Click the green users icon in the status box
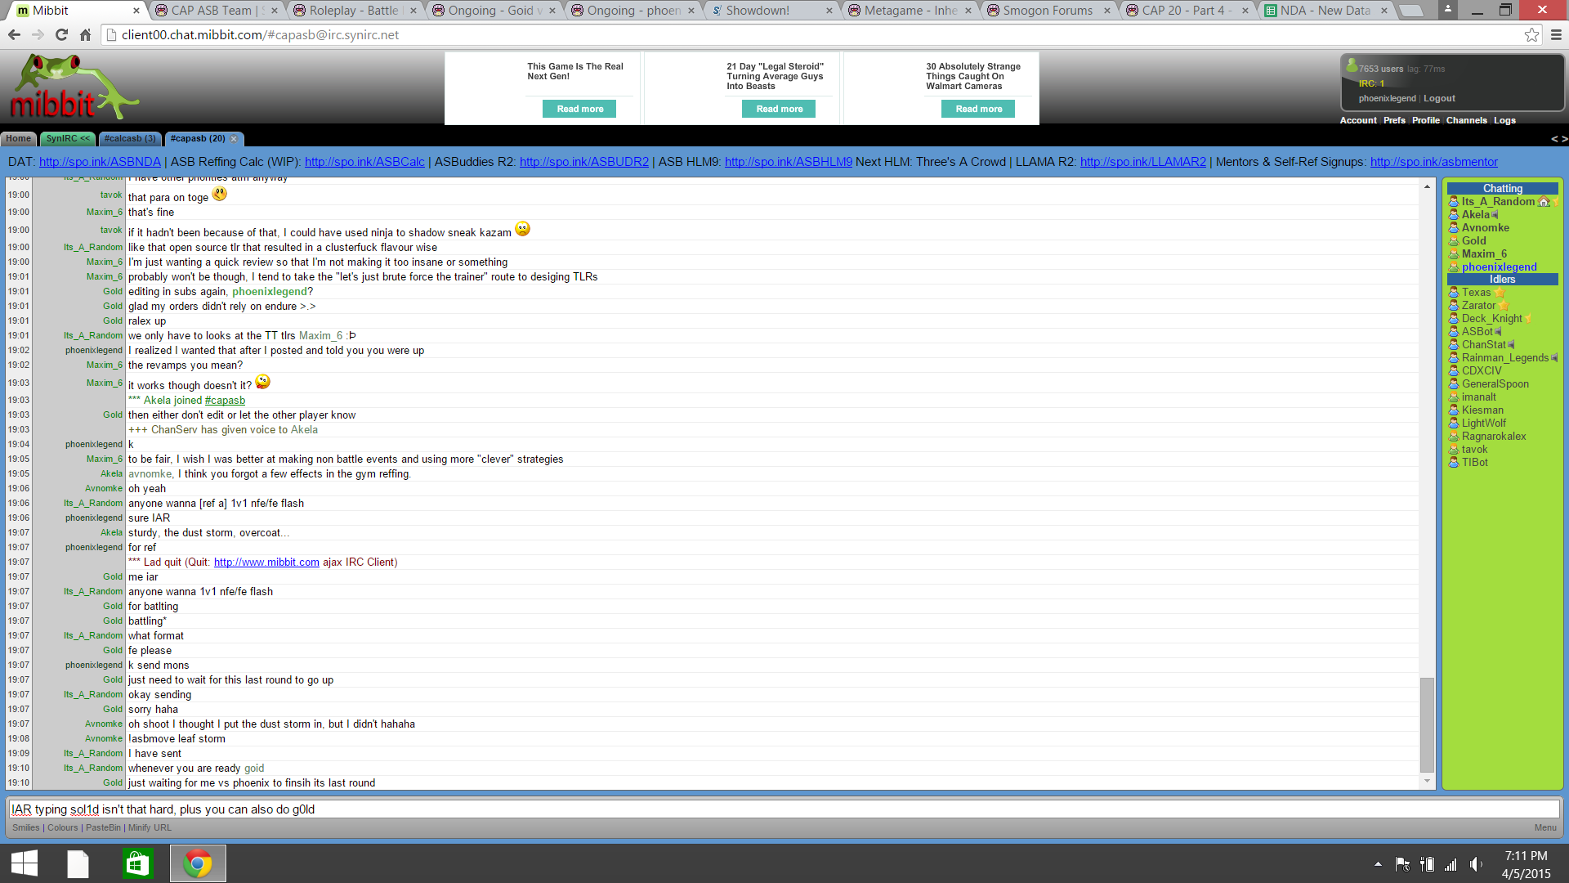 pos(1352,65)
